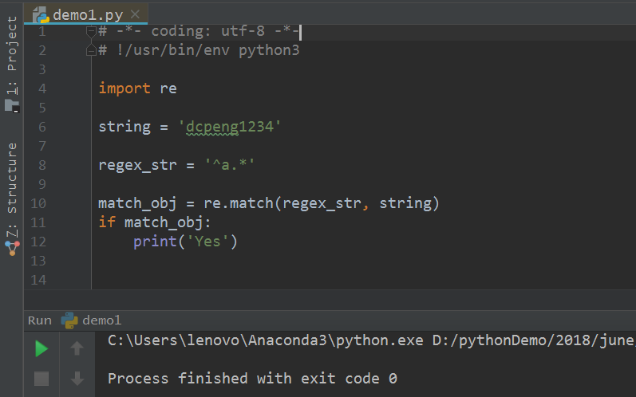Click the Project folder icon in sidebar
The height and width of the screenshot is (397, 636).
12,105
